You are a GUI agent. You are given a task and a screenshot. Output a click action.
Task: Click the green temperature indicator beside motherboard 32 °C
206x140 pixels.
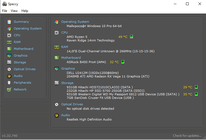123,62
